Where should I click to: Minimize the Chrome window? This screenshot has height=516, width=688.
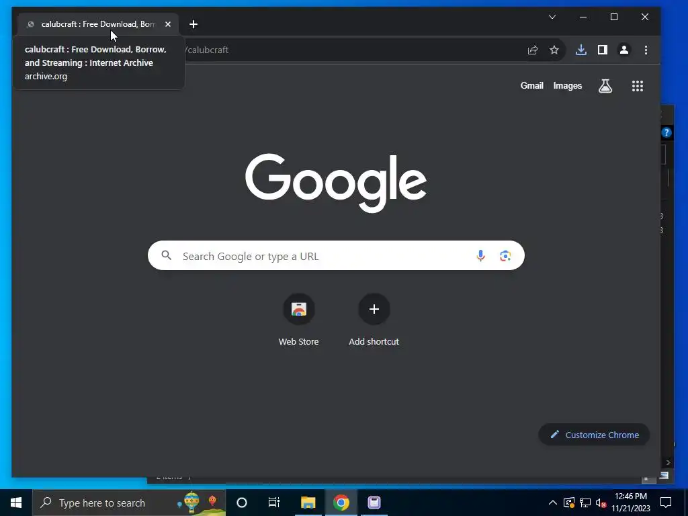point(583,17)
